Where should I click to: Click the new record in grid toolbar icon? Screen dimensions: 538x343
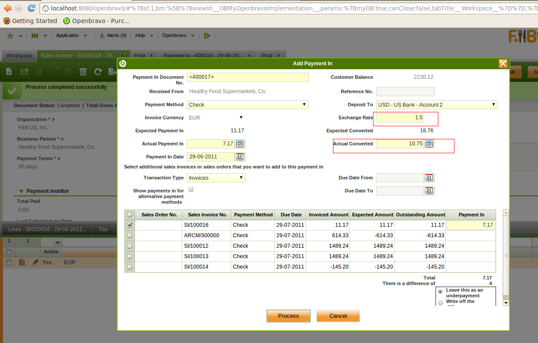point(24,72)
